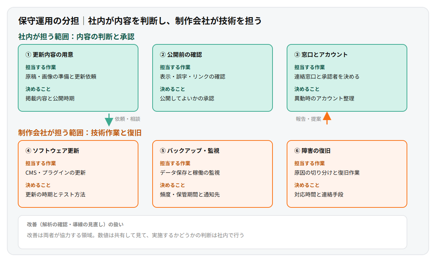This screenshot has height=262, width=436.
Task: Click the note heading 改善（解析の確認・導線の見直し）の扱い
Action: tap(75, 225)
